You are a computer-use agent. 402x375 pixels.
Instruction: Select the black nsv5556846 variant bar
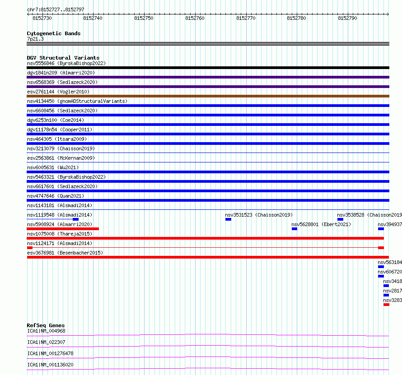(208, 68)
